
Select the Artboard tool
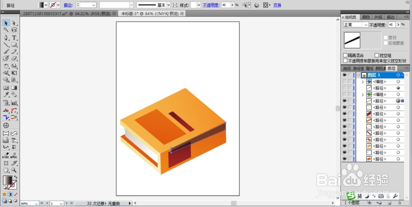6,163
